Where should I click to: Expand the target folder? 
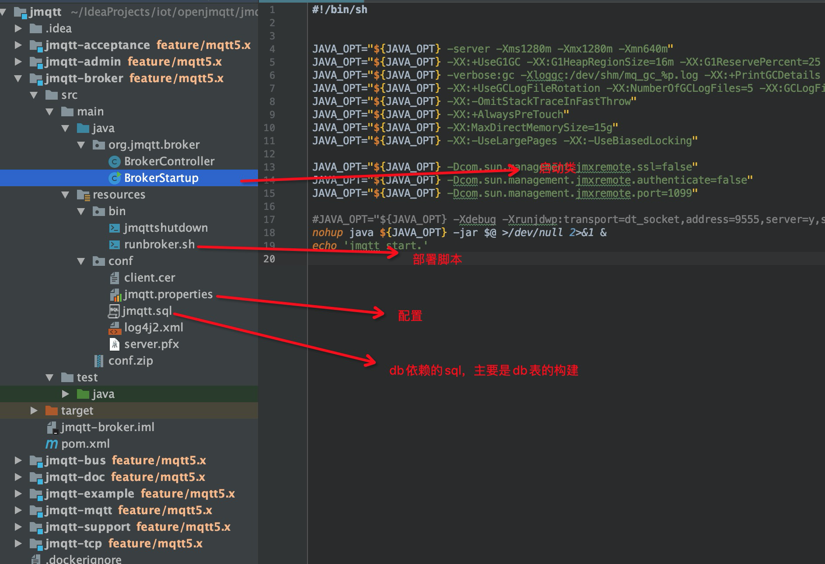click(x=34, y=411)
